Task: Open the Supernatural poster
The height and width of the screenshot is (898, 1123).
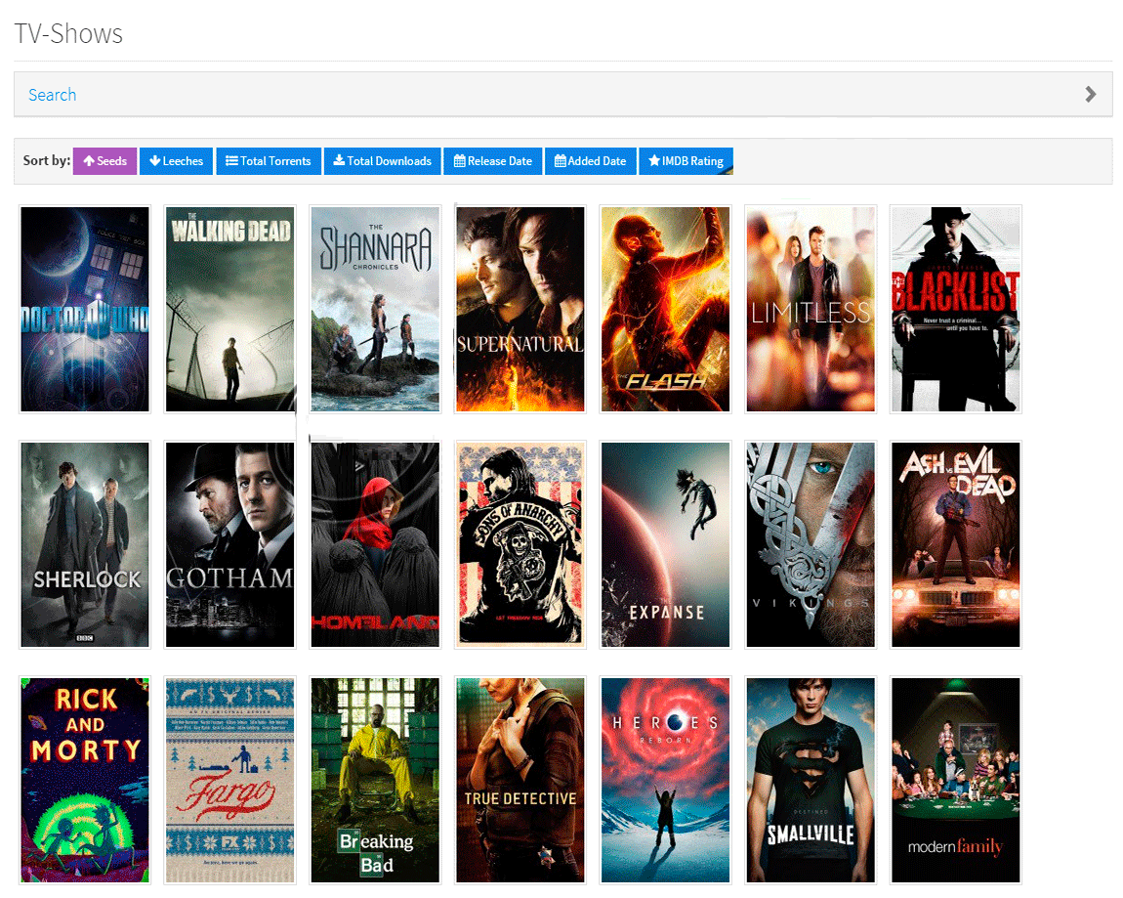Action: (x=520, y=310)
